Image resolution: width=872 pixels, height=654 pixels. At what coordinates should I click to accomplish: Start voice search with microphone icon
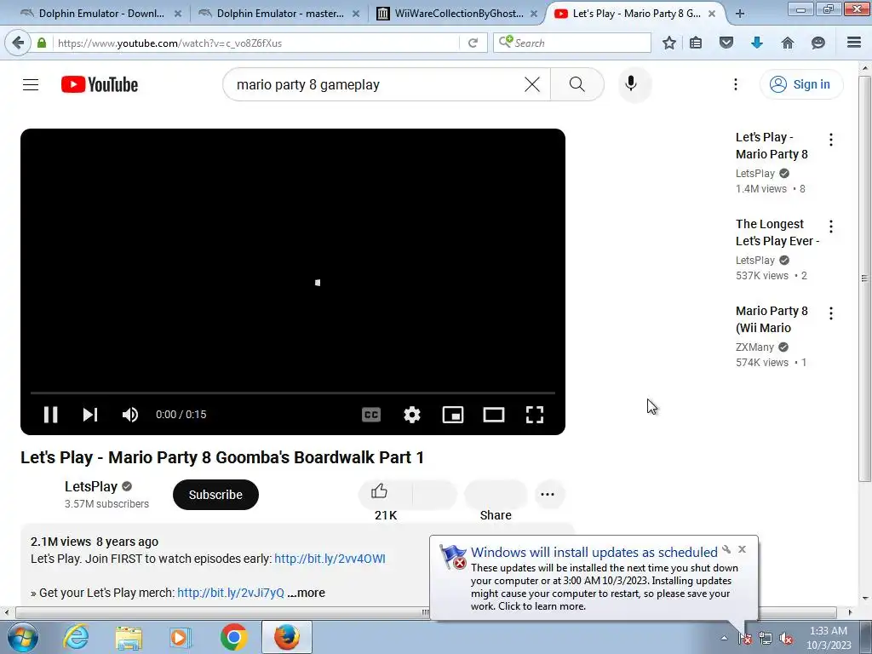[x=631, y=84]
